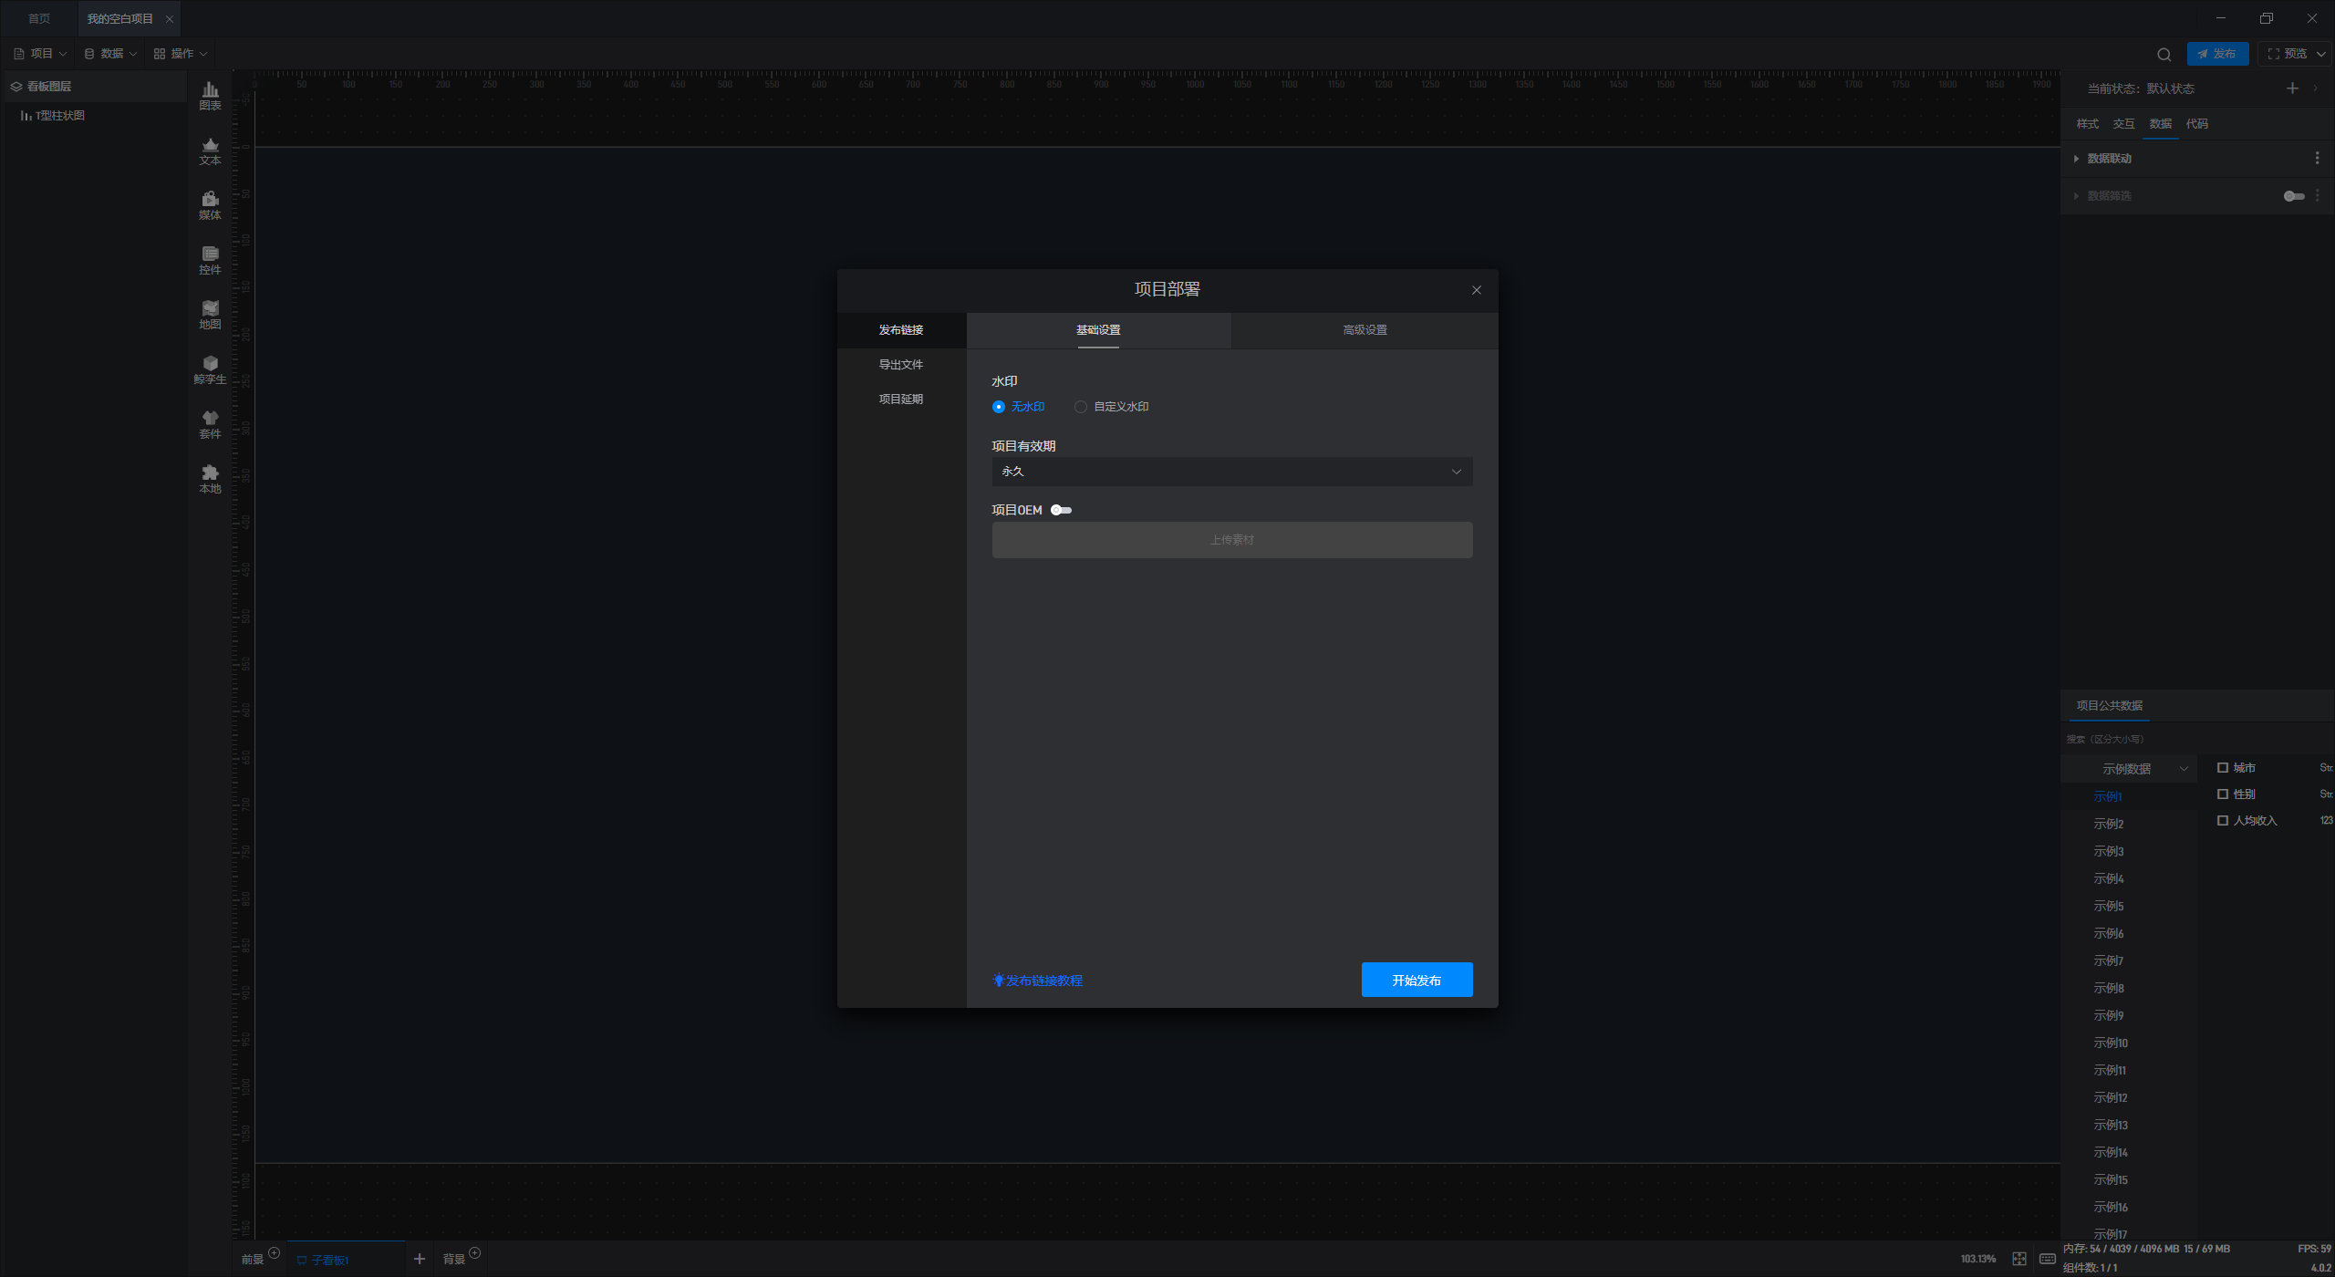Click the 开始发布 button

[x=1417, y=981]
